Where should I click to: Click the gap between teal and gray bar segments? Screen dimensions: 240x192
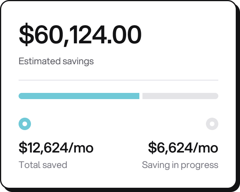tap(141, 96)
